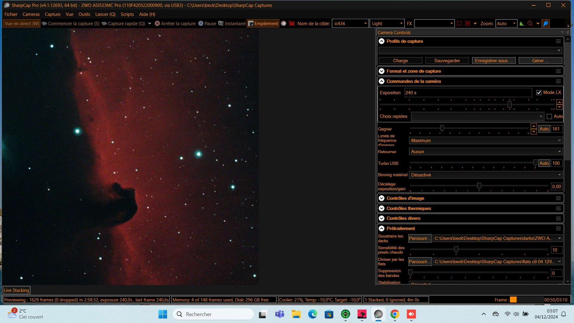Expand the Contrôles divers section
574x323 pixels.
382,218
